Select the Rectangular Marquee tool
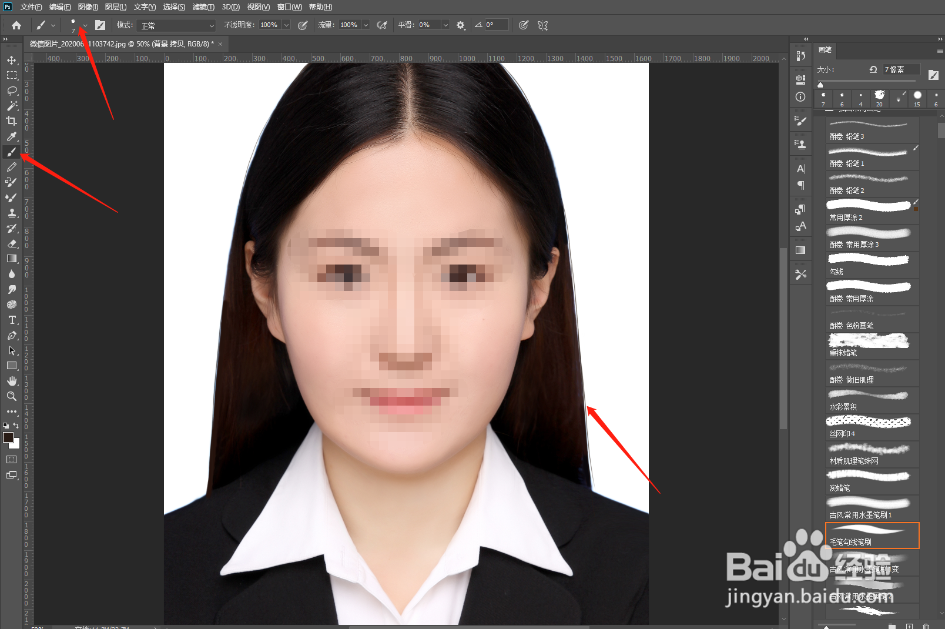Screen dimensions: 945x629 point(12,75)
